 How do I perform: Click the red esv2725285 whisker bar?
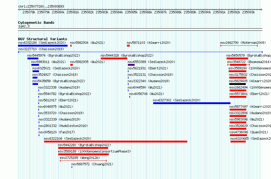click(x=83, y=161)
